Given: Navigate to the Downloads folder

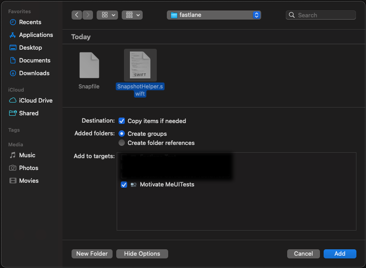Looking at the screenshot, I should point(33,73).
